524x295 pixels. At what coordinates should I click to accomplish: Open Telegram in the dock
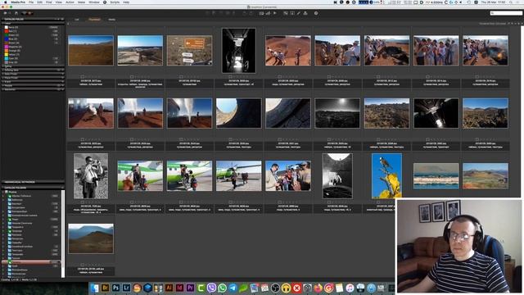point(233,288)
